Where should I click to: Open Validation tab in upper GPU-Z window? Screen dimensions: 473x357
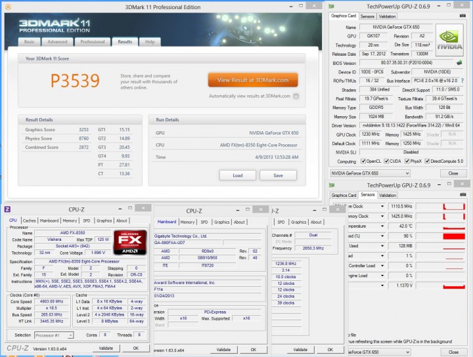[387, 16]
